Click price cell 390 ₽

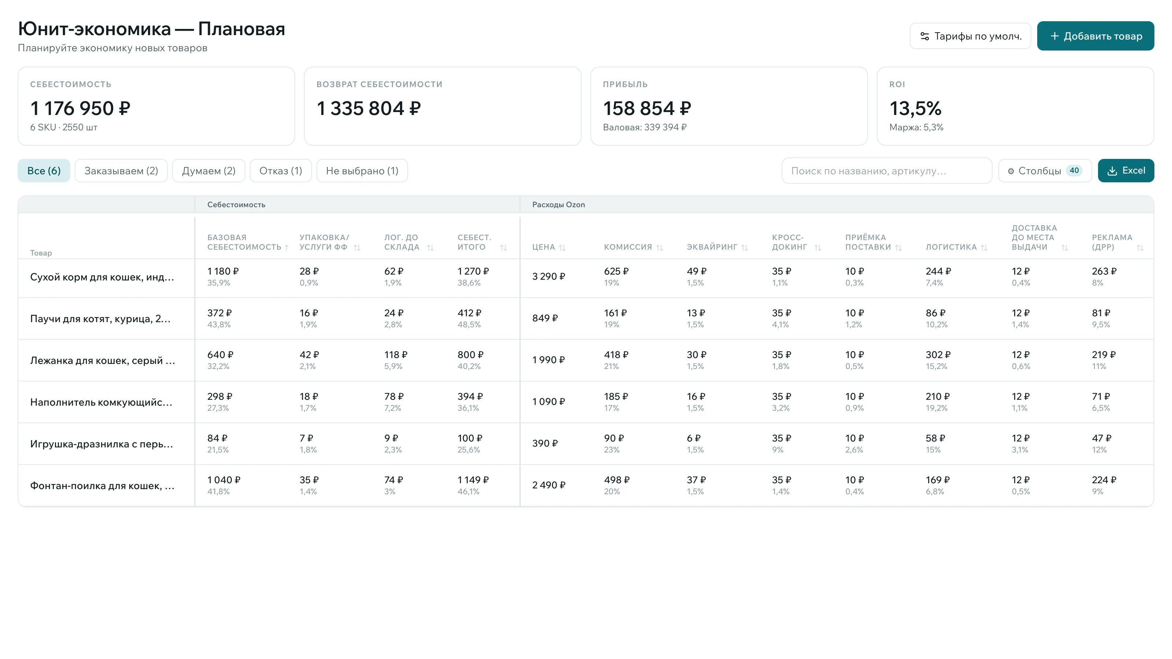[545, 443]
